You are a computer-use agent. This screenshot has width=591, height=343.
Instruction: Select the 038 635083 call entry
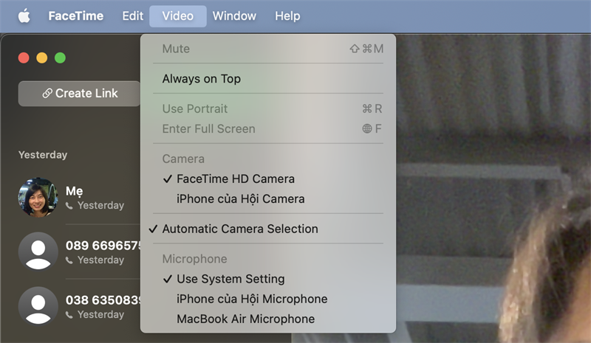[79, 306]
